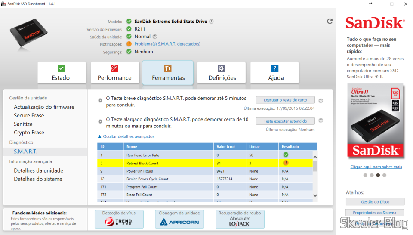The width and height of the screenshot is (413, 235).
Task: Click the Valor (cru) column header
Action: [x=230, y=146]
